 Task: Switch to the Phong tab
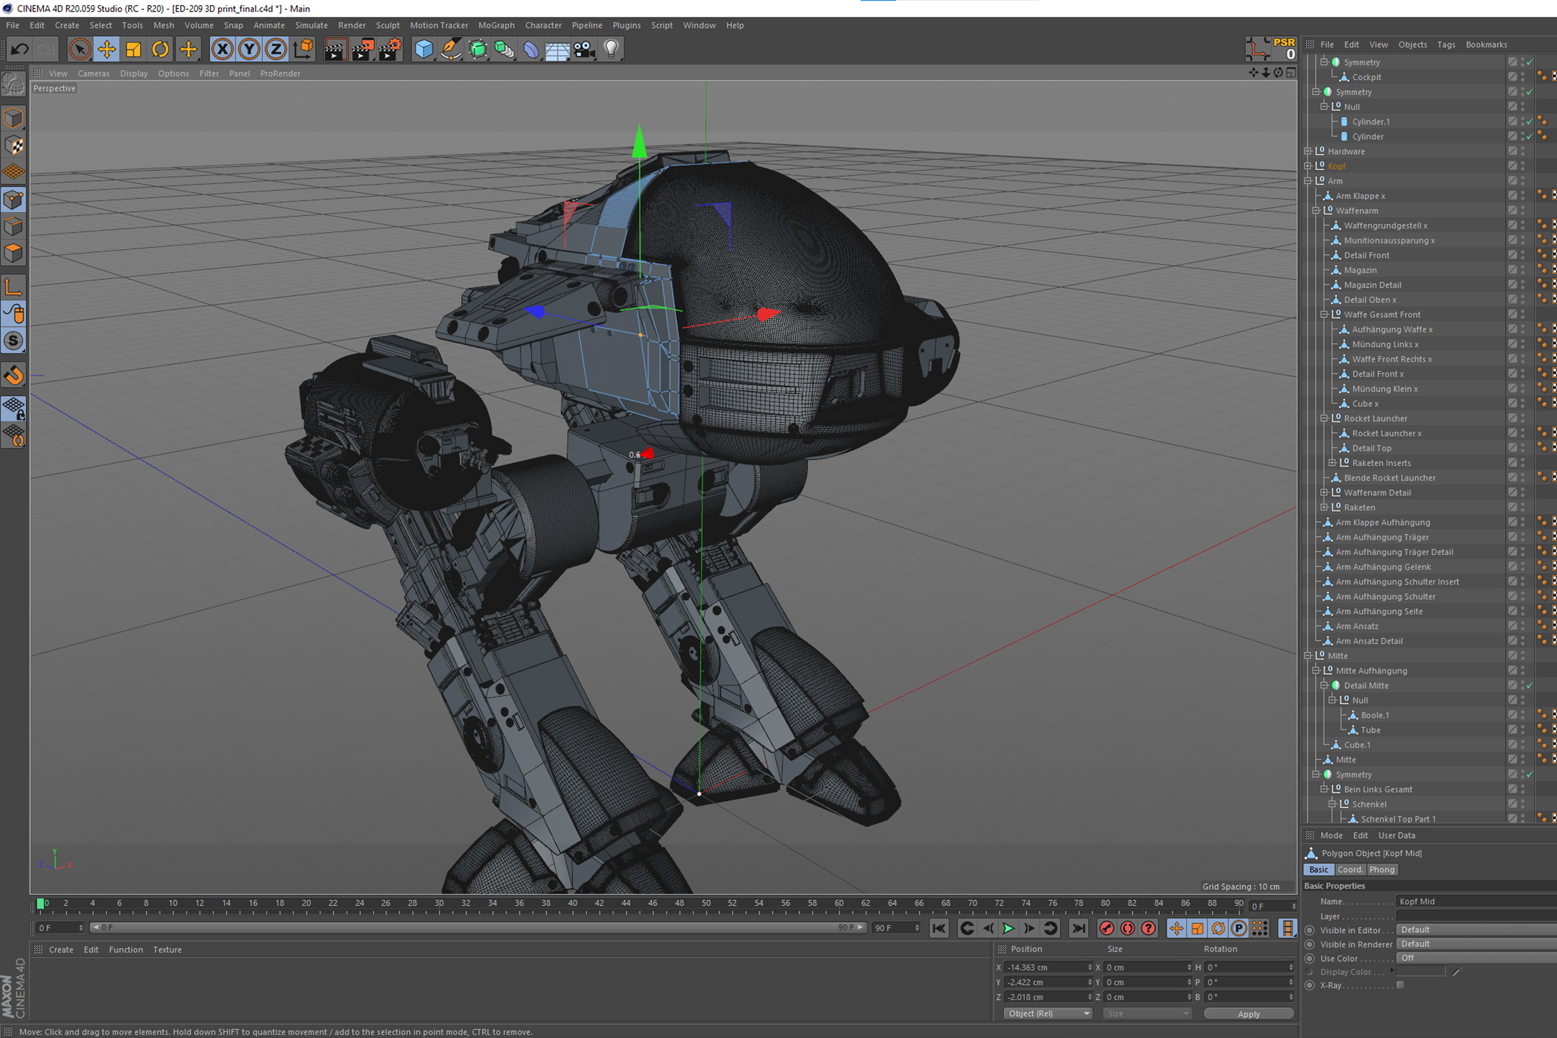pyautogui.click(x=1382, y=869)
